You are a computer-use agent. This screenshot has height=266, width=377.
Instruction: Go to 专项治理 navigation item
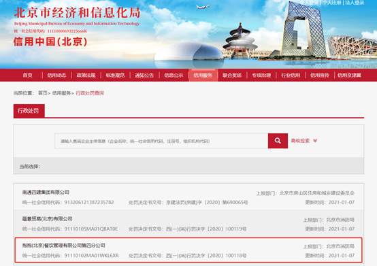(261, 76)
